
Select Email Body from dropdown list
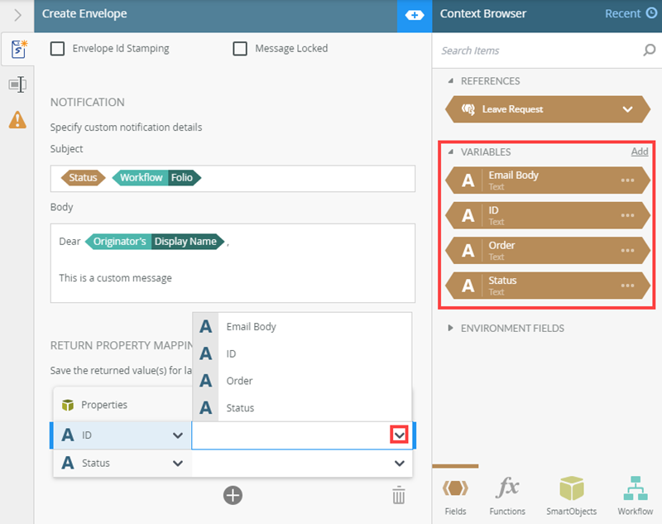(302, 326)
